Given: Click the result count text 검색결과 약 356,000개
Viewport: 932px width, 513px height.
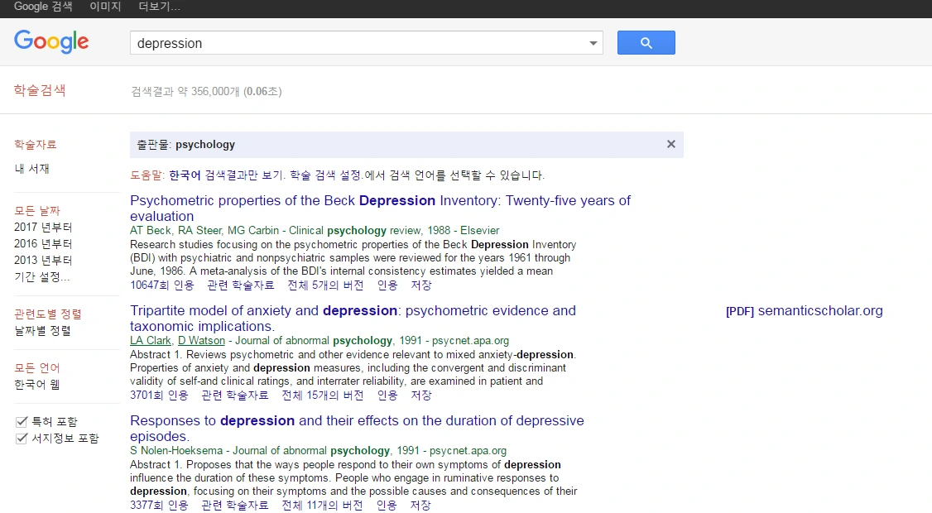Looking at the screenshot, I should pos(185,92).
